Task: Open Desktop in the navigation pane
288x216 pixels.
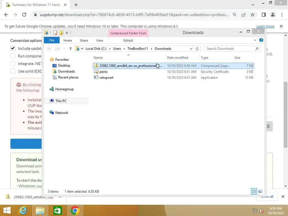Action: coord(64,65)
